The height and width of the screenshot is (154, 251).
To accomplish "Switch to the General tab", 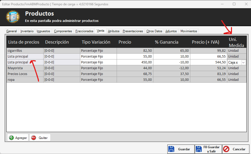I will click(12, 31).
